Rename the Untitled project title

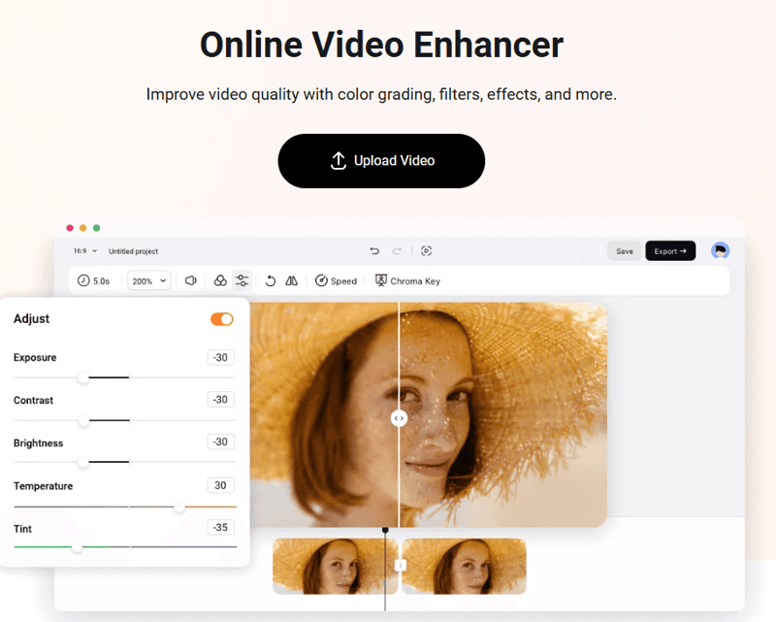pyautogui.click(x=134, y=250)
